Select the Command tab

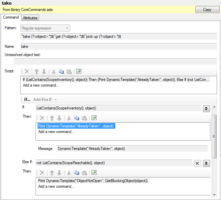click(x=11, y=17)
